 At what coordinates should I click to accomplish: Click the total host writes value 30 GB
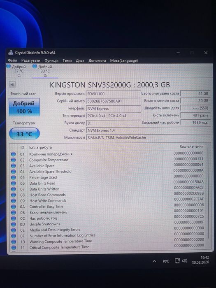coord(195,101)
